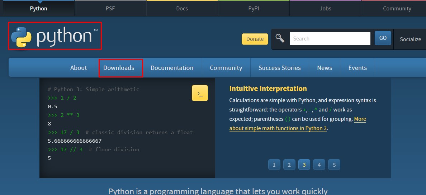Open the Socialize menu
426x195 pixels.
(x=410, y=39)
